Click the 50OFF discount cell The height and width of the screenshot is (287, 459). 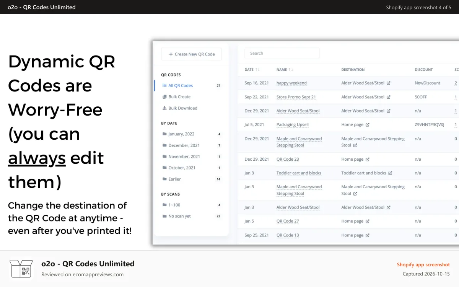pos(421,97)
